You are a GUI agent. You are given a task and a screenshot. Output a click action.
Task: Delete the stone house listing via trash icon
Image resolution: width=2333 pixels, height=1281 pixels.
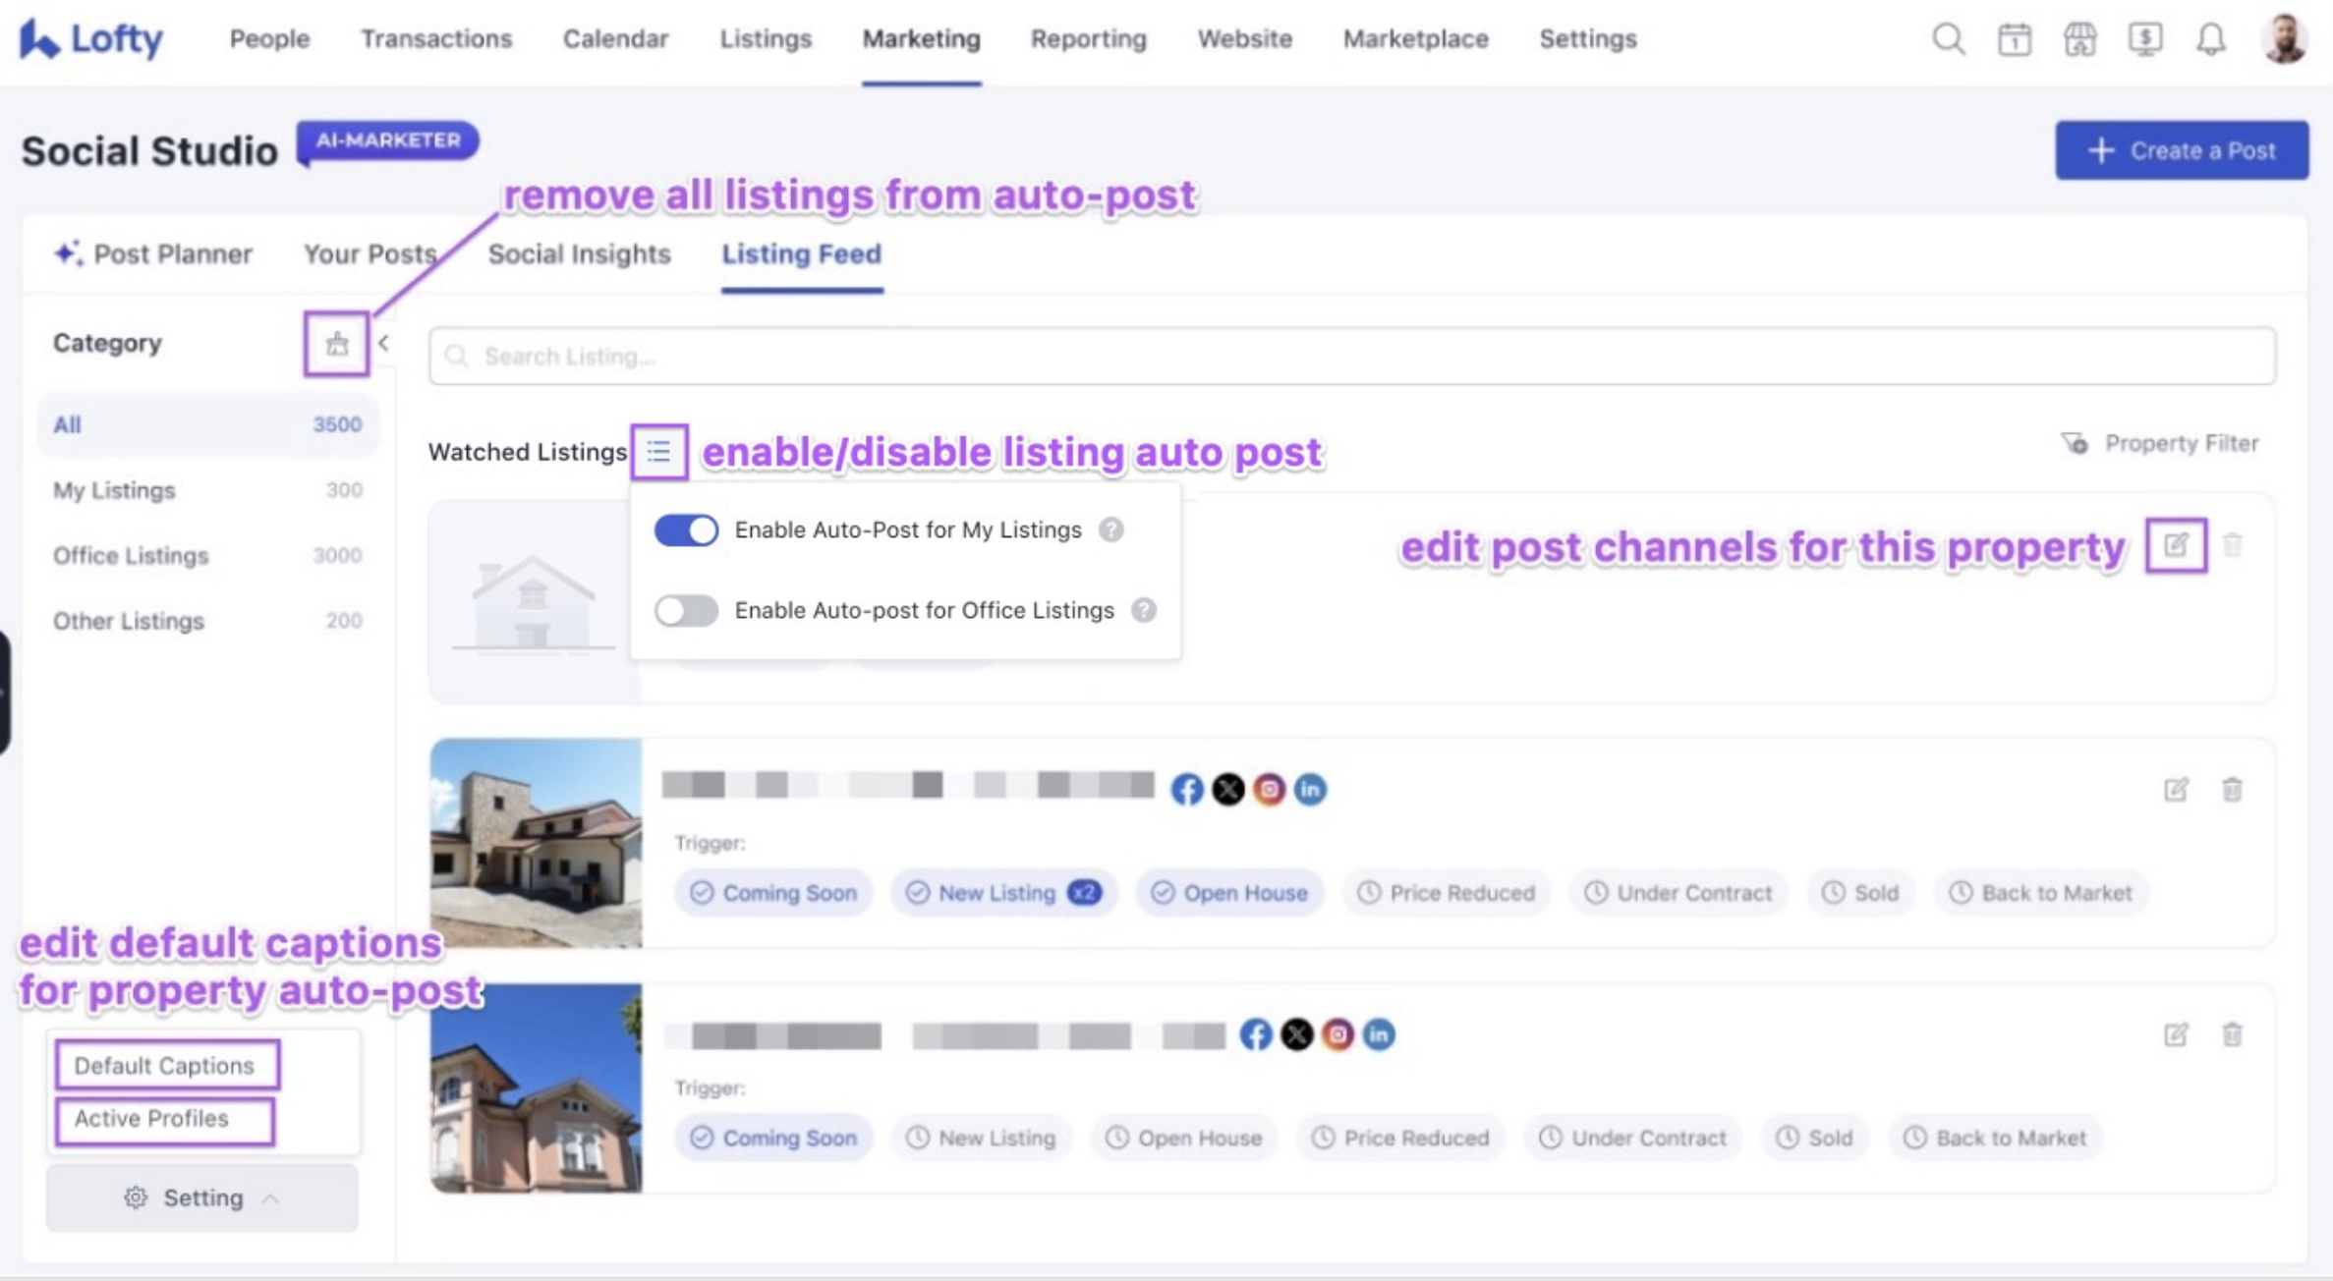pyautogui.click(x=2232, y=790)
